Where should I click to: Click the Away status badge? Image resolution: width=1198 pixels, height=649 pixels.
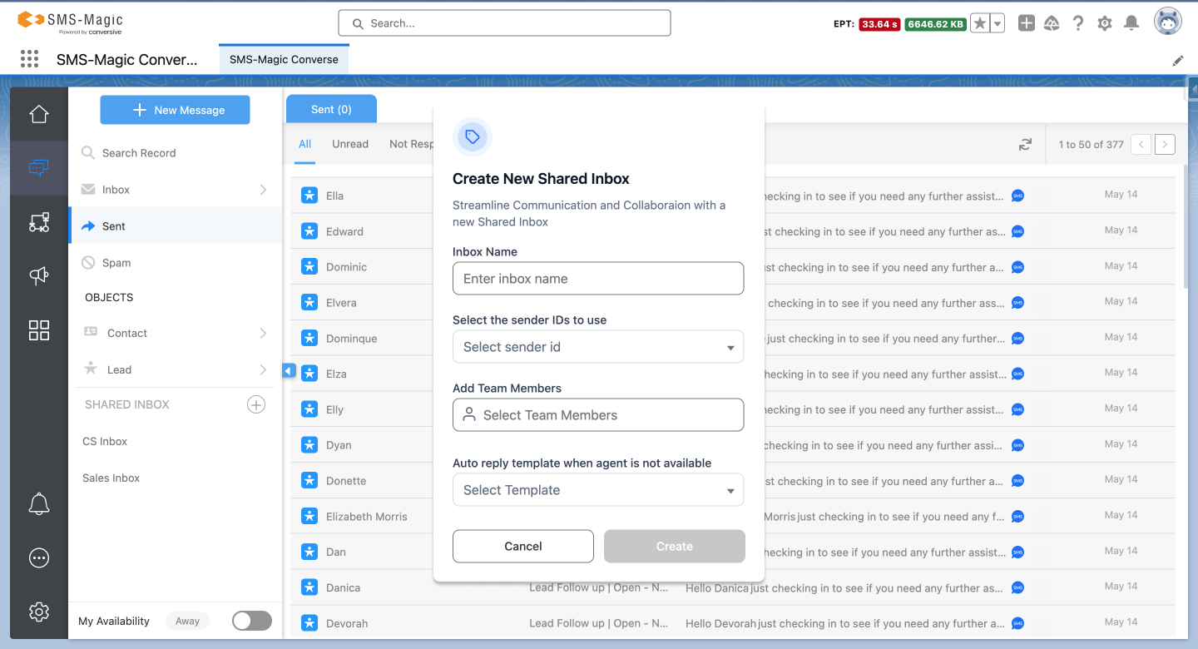click(x=187, y=621)
